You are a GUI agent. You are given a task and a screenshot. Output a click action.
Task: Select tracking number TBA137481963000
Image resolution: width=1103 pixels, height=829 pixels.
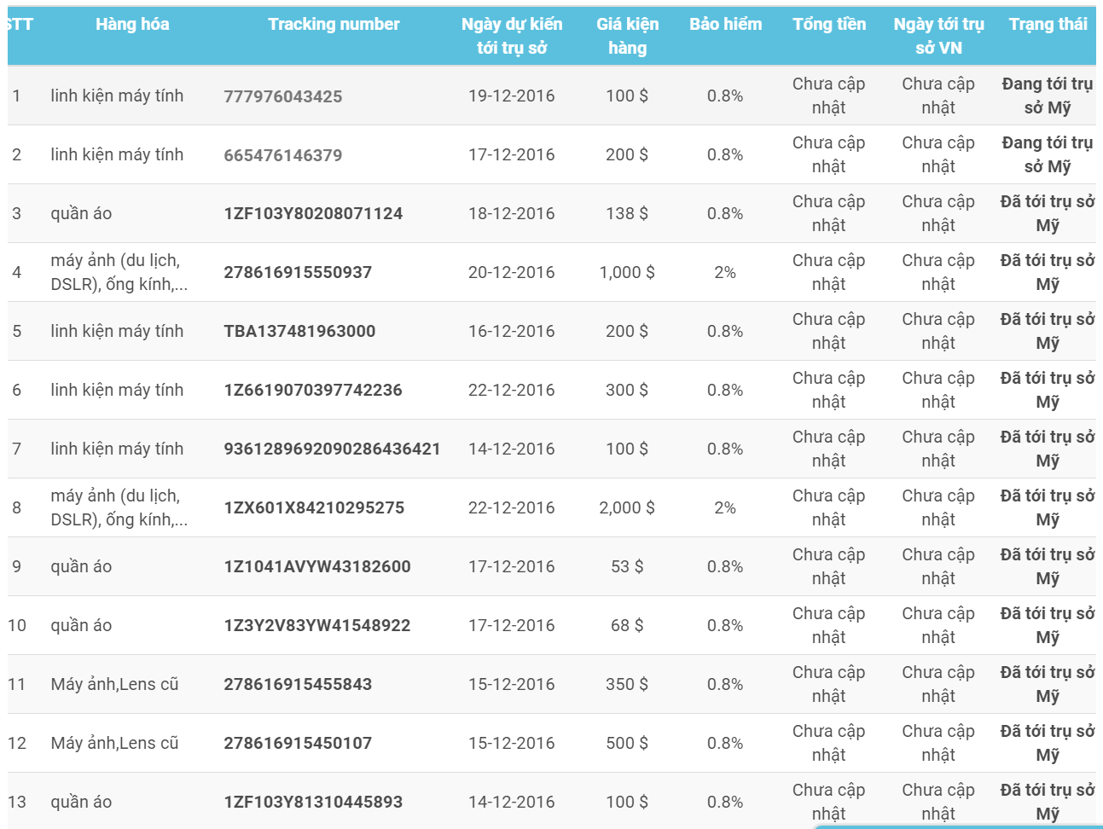299,331
